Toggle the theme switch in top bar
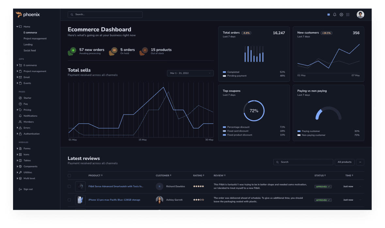The width and height of the screenshot is (385, 228). click(x=329, y=15)
